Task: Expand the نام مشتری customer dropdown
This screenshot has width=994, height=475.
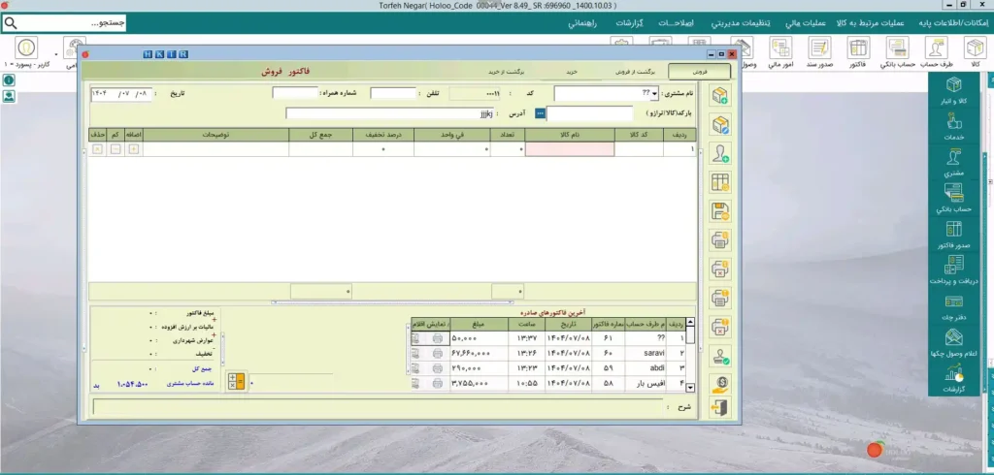Action: (654, 94)
